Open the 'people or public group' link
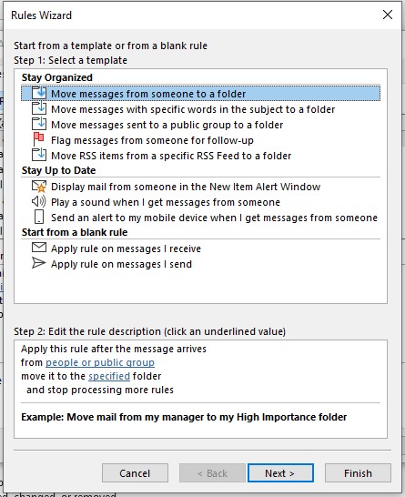 (x=100, y=362)
